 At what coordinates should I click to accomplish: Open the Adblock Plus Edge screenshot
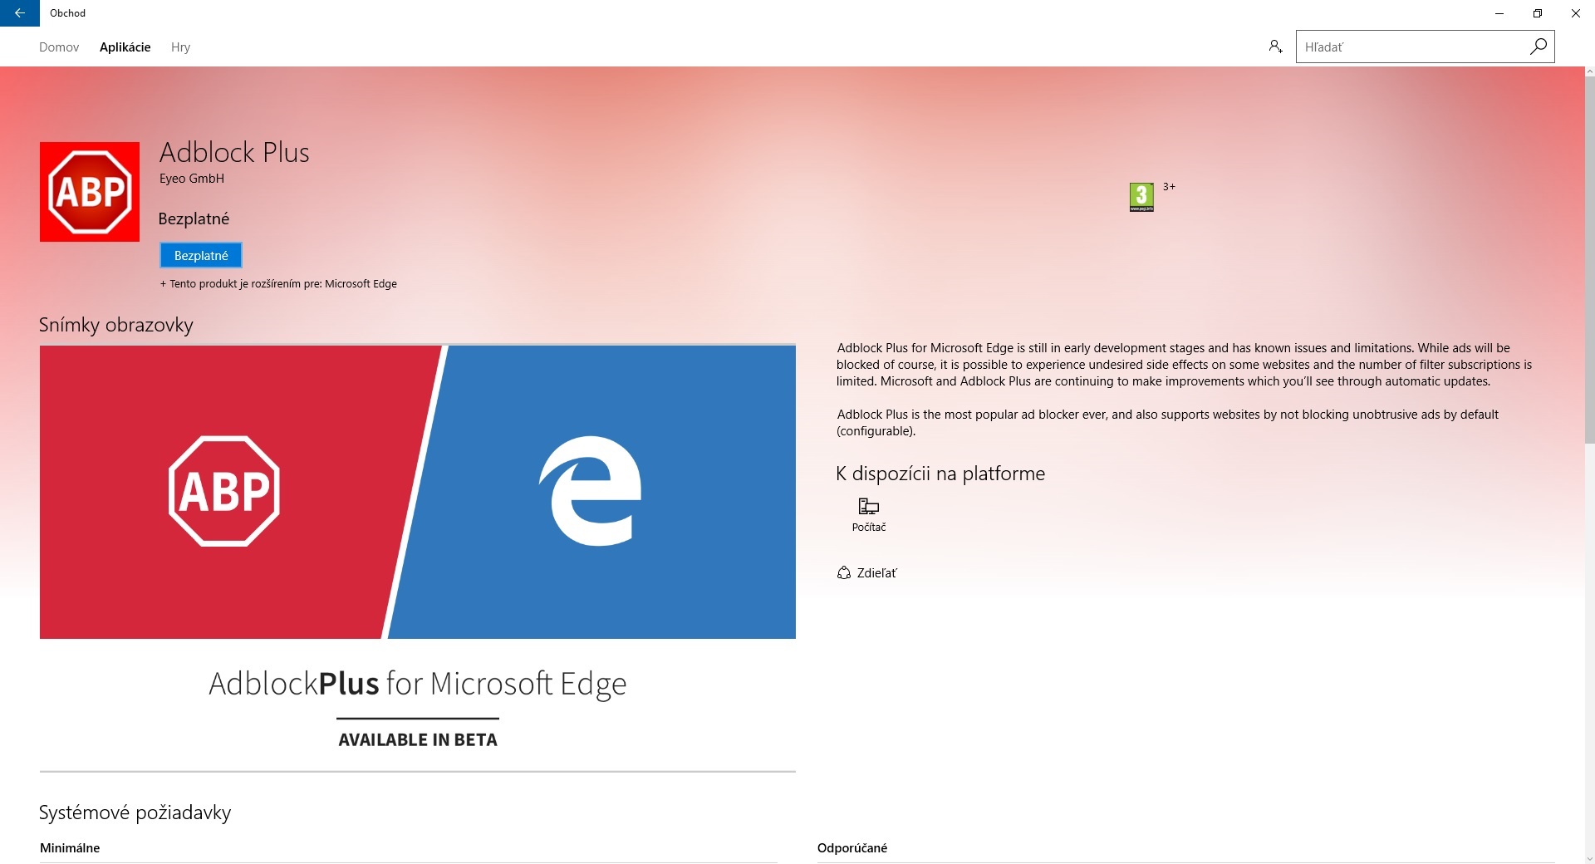click(x=418, y=557)
